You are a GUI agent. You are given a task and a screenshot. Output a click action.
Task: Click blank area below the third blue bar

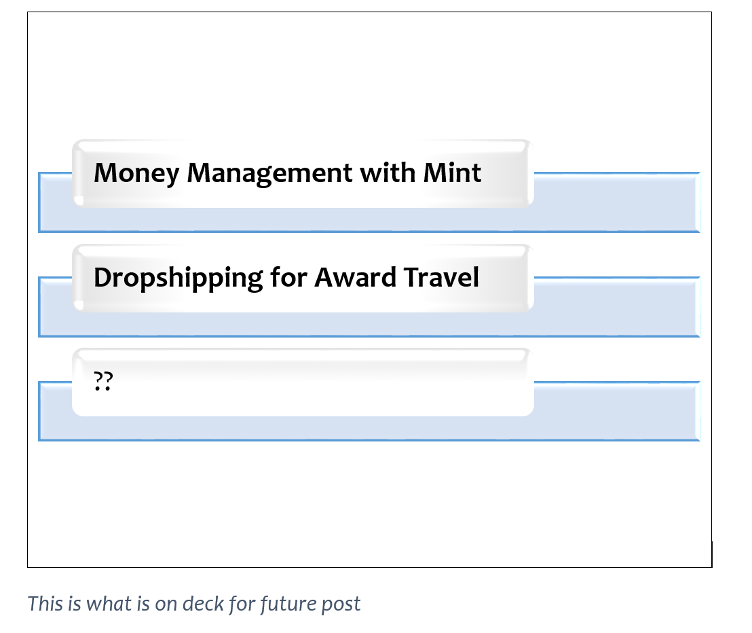(366, 503)
